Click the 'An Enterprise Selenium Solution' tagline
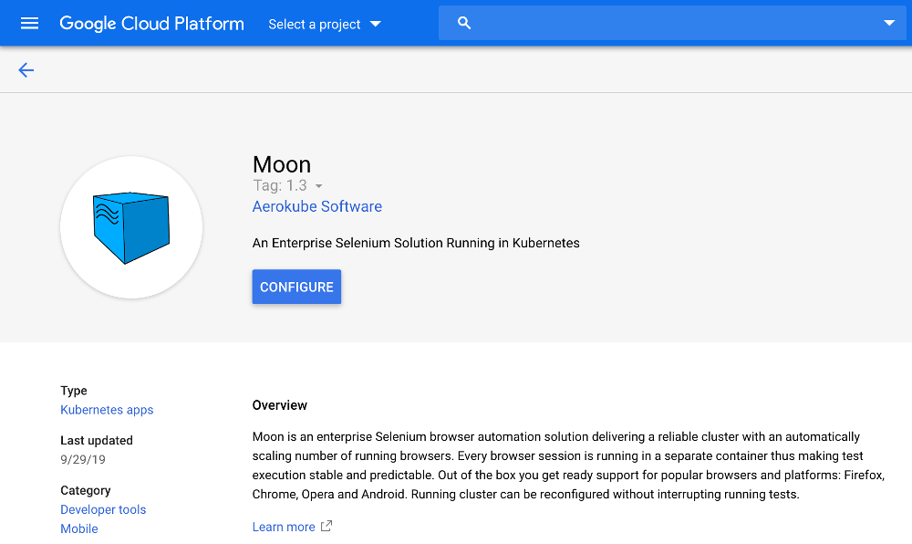912x544 pixels. pos(416,243)
